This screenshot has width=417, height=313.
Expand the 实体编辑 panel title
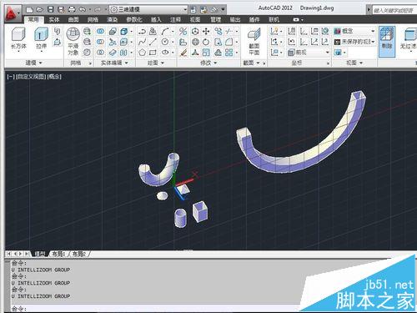click(x=114, y=63)
